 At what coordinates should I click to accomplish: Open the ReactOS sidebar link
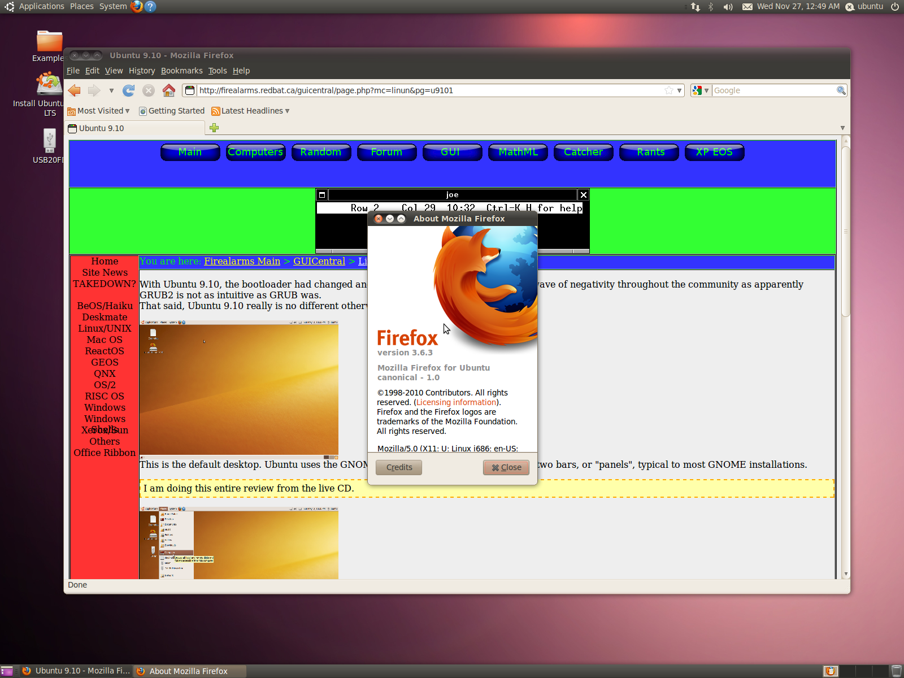(x=105, y=351)
